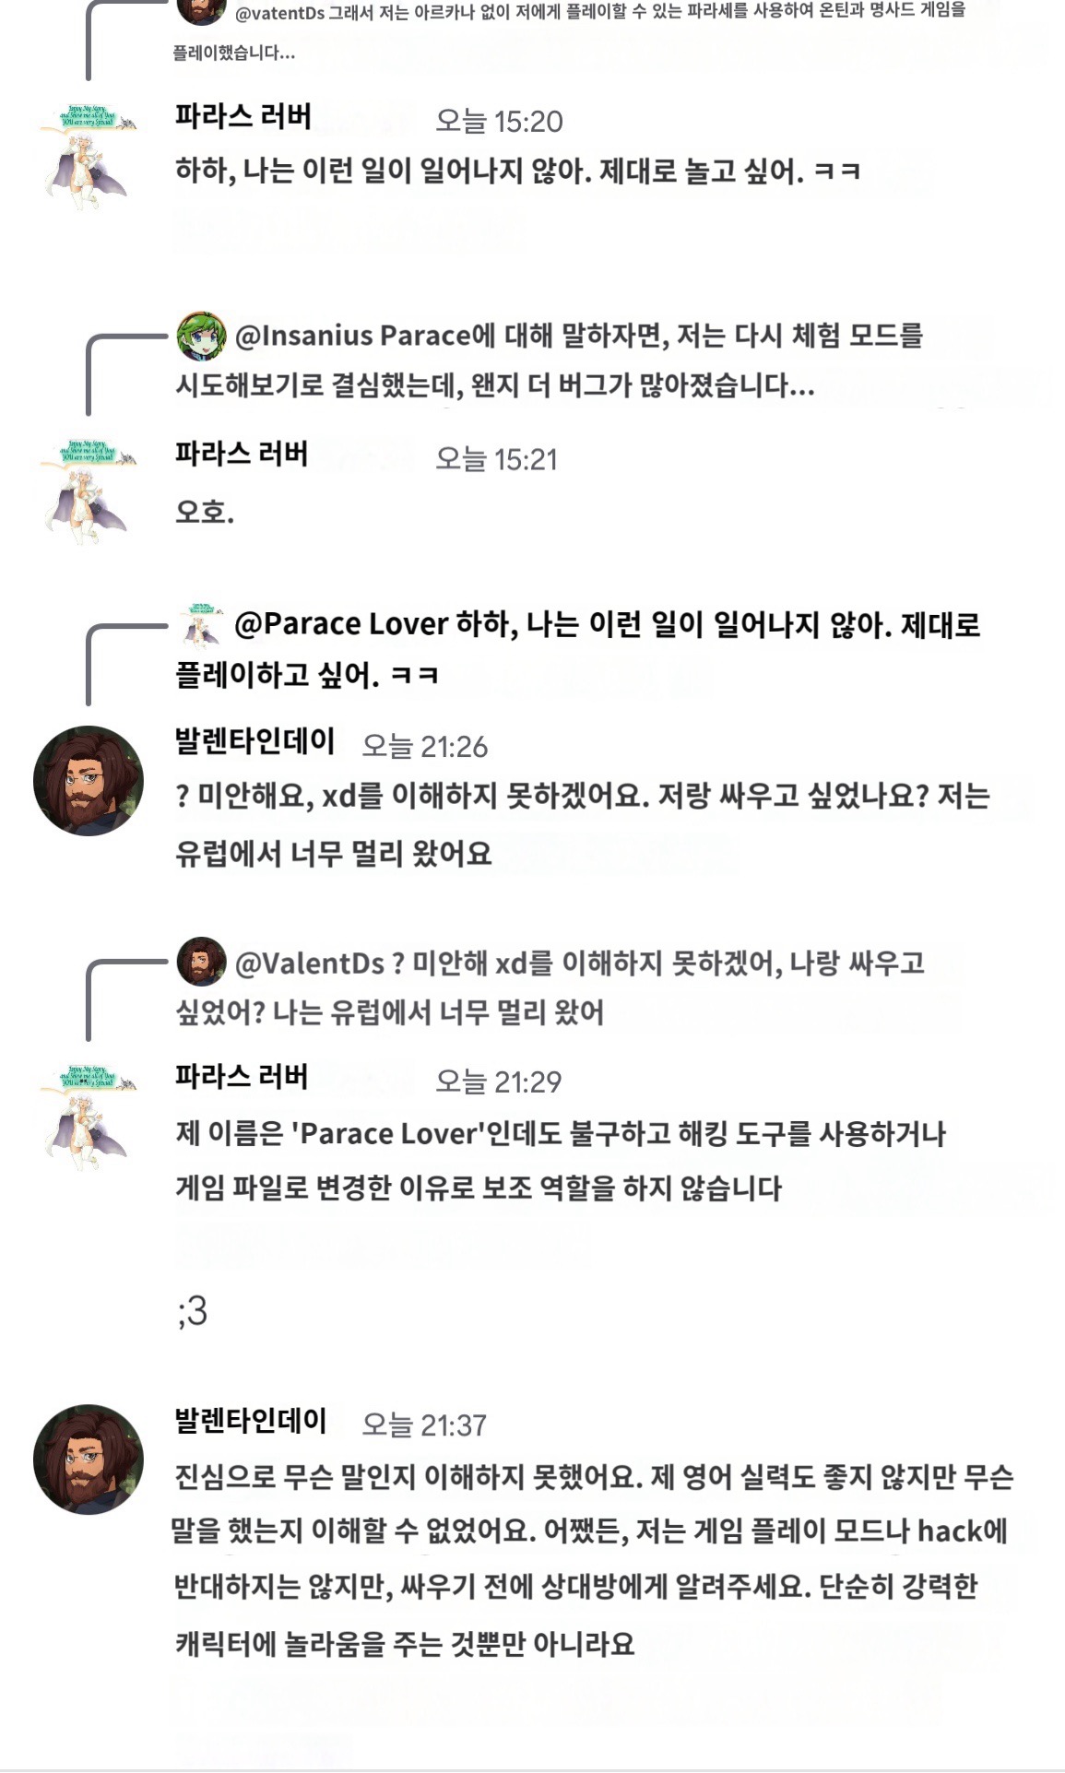The width and height of the screenshot is (1065, 1773).
Task: Open 발렌타인데이's bearded avatar at the 21:26 message
Action: [x=89, y=780]
